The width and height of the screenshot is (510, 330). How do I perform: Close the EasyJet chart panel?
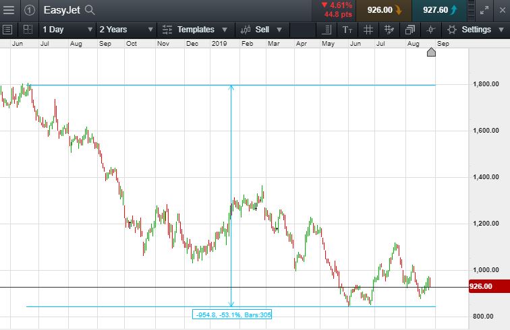[502, 10]
